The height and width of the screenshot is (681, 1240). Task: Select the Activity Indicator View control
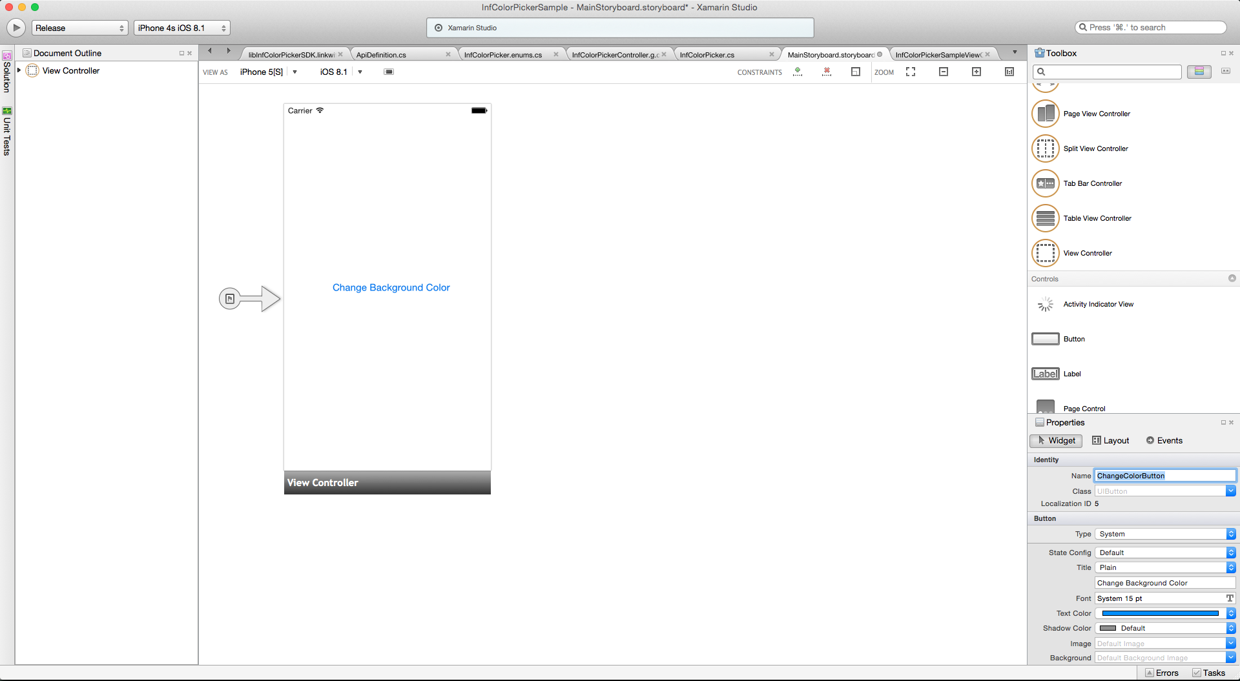tap(1099, 304)
